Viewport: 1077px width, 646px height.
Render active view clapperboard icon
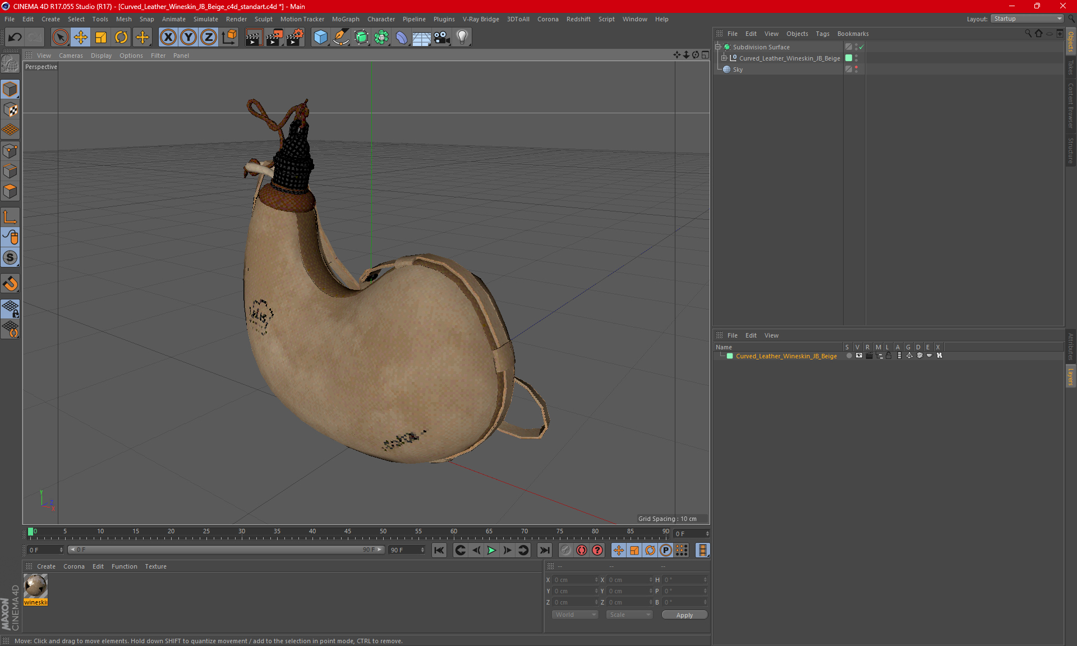pyautogui.click(x=254, y=37)
